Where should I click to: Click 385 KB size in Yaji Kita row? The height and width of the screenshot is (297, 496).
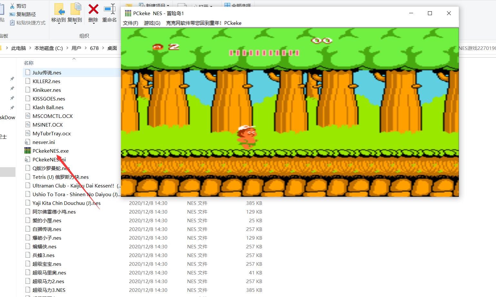coord(254,203)
